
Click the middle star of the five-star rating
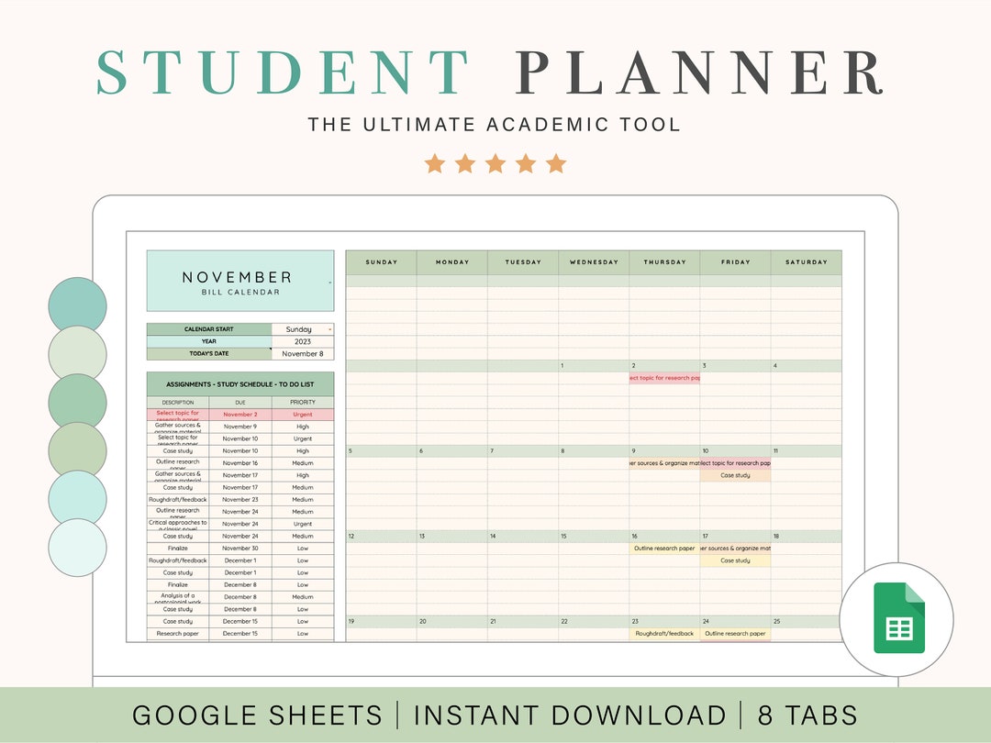coord(495,163)
